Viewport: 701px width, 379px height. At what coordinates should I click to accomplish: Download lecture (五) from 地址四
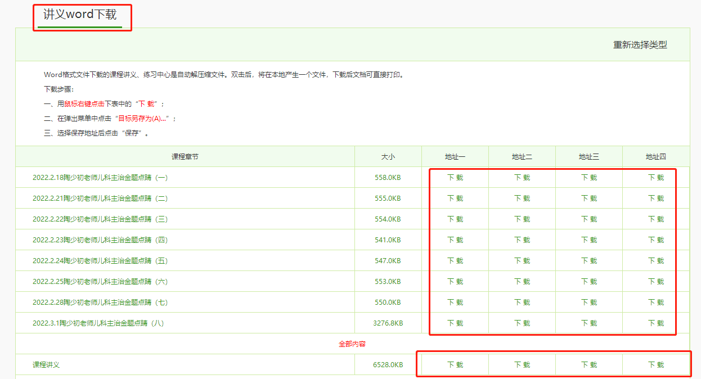point(656,261)
